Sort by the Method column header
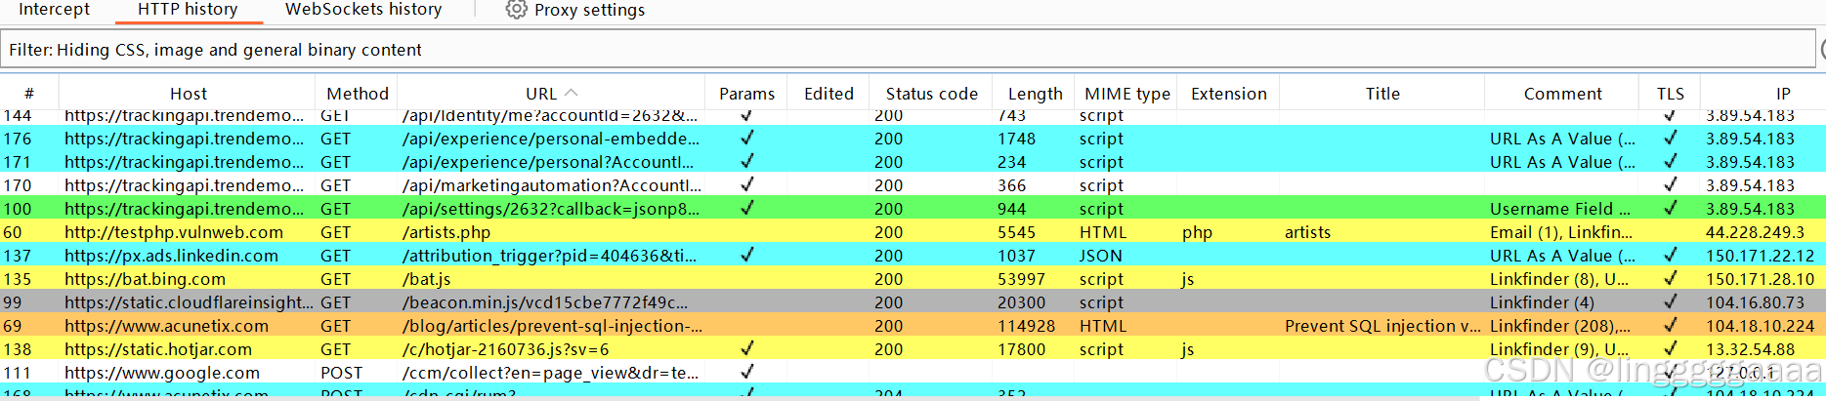Viewport: 1826px width, 401px height. pos(358,94)
